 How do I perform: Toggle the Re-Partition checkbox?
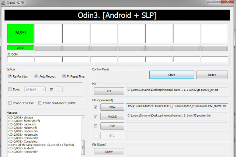(x=10, y=76)
